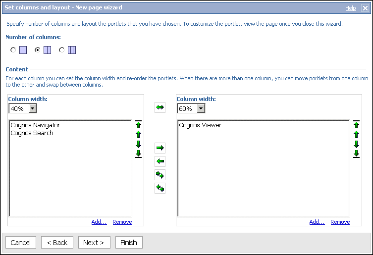373x255 pixels.
Task: Select Cognos Search in the left list
Action: click(x=32, y=133)
